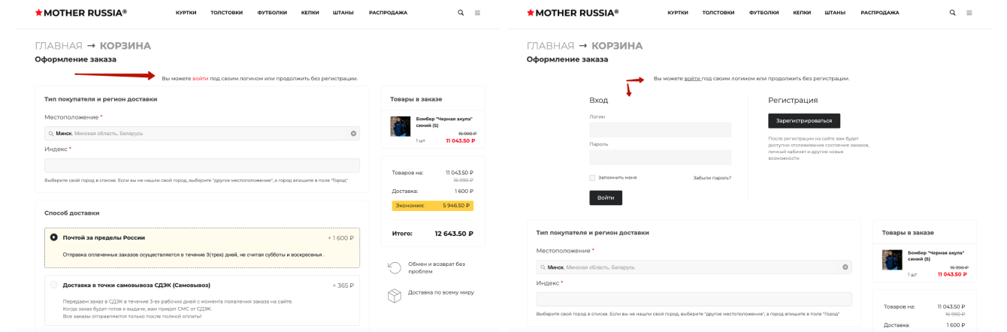Click the worldwide delivery box icon
Viewport: 1007px width, 332px height.
pyautogui.click(x=395, y=296)
